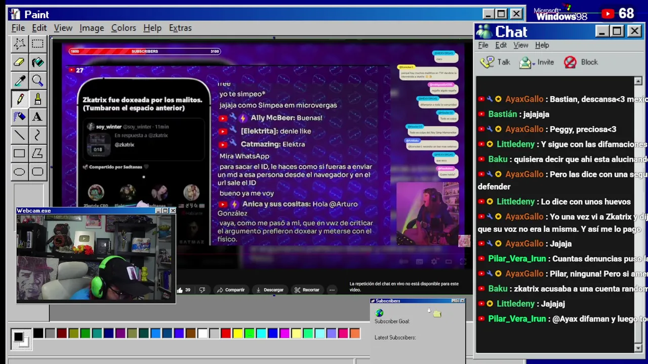The height and width of the screenshot is (364, 648).
Task: Toggle the thumbs-down dislike button
Action: tap(202, 290)
